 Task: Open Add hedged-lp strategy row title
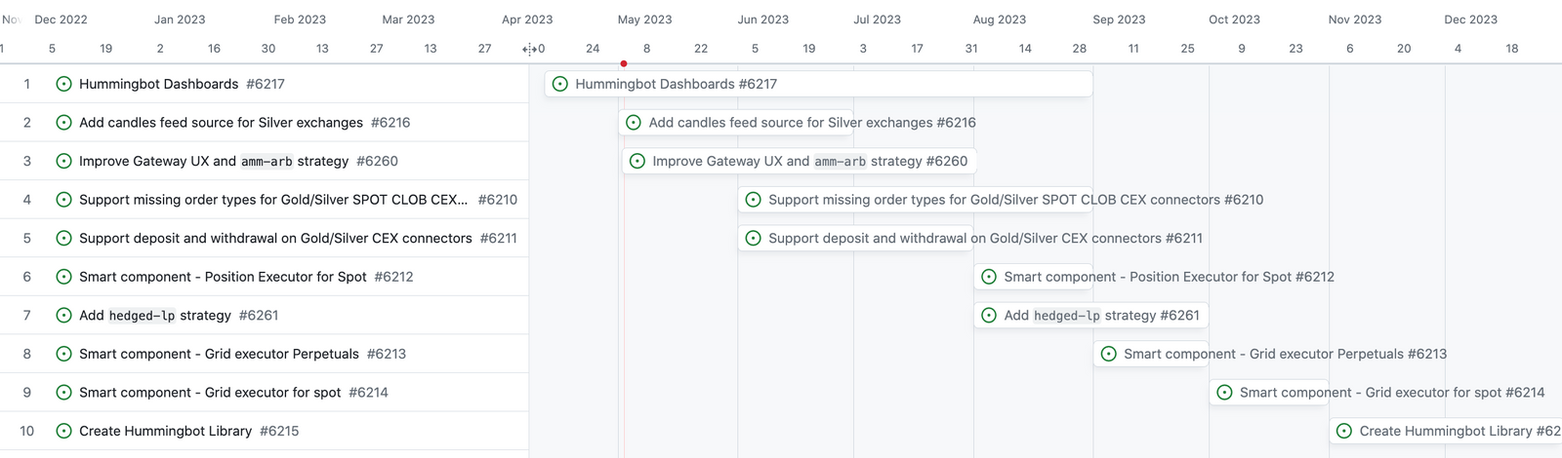pyautogui.click(x=154, y=316)
